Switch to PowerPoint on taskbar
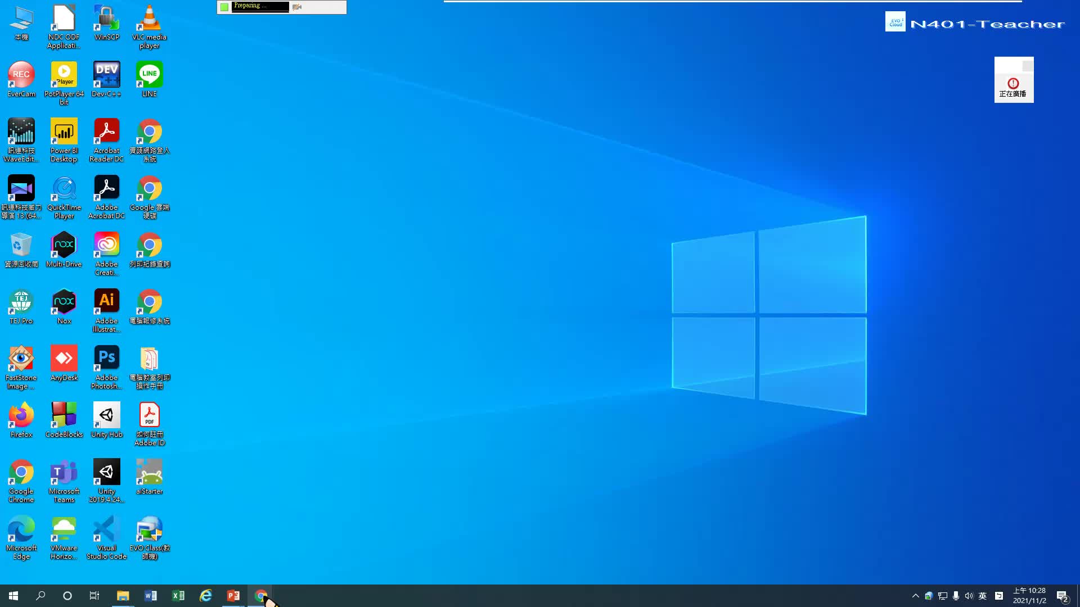This screenshot has width=1080, height=607. pyautogui.click(x=233, y=596)
